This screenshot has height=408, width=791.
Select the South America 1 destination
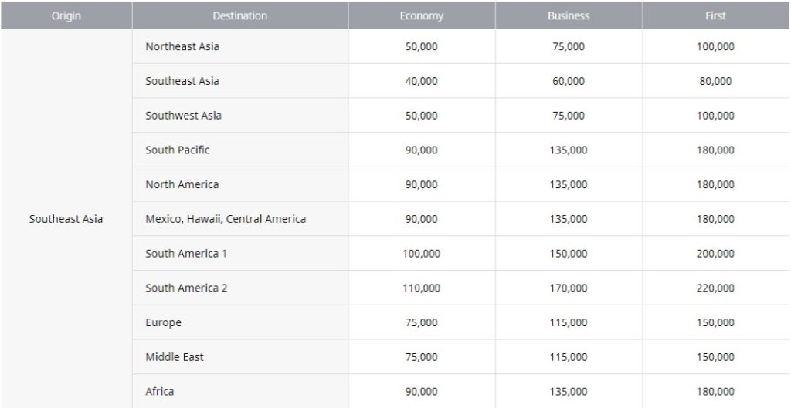240,254
